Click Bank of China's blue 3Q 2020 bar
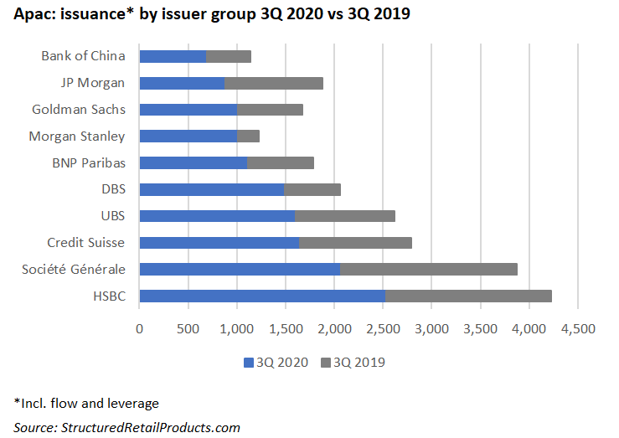 tap(173, 56)
